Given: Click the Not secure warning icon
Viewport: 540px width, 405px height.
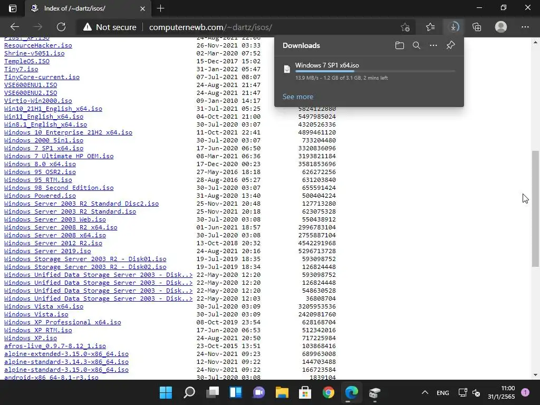Looking at the screenshot, I should 88,27.
